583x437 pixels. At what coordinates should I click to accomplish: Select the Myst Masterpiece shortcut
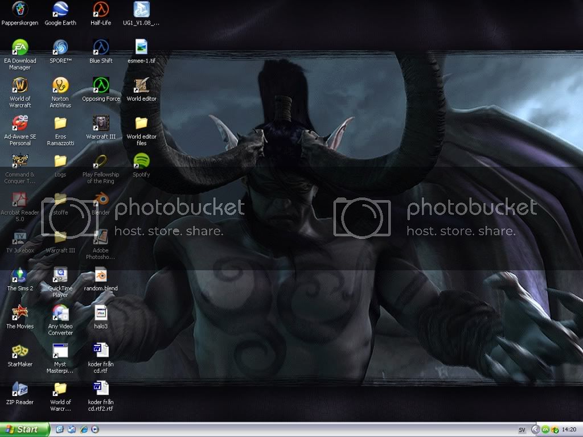click(x=60, y=358)
